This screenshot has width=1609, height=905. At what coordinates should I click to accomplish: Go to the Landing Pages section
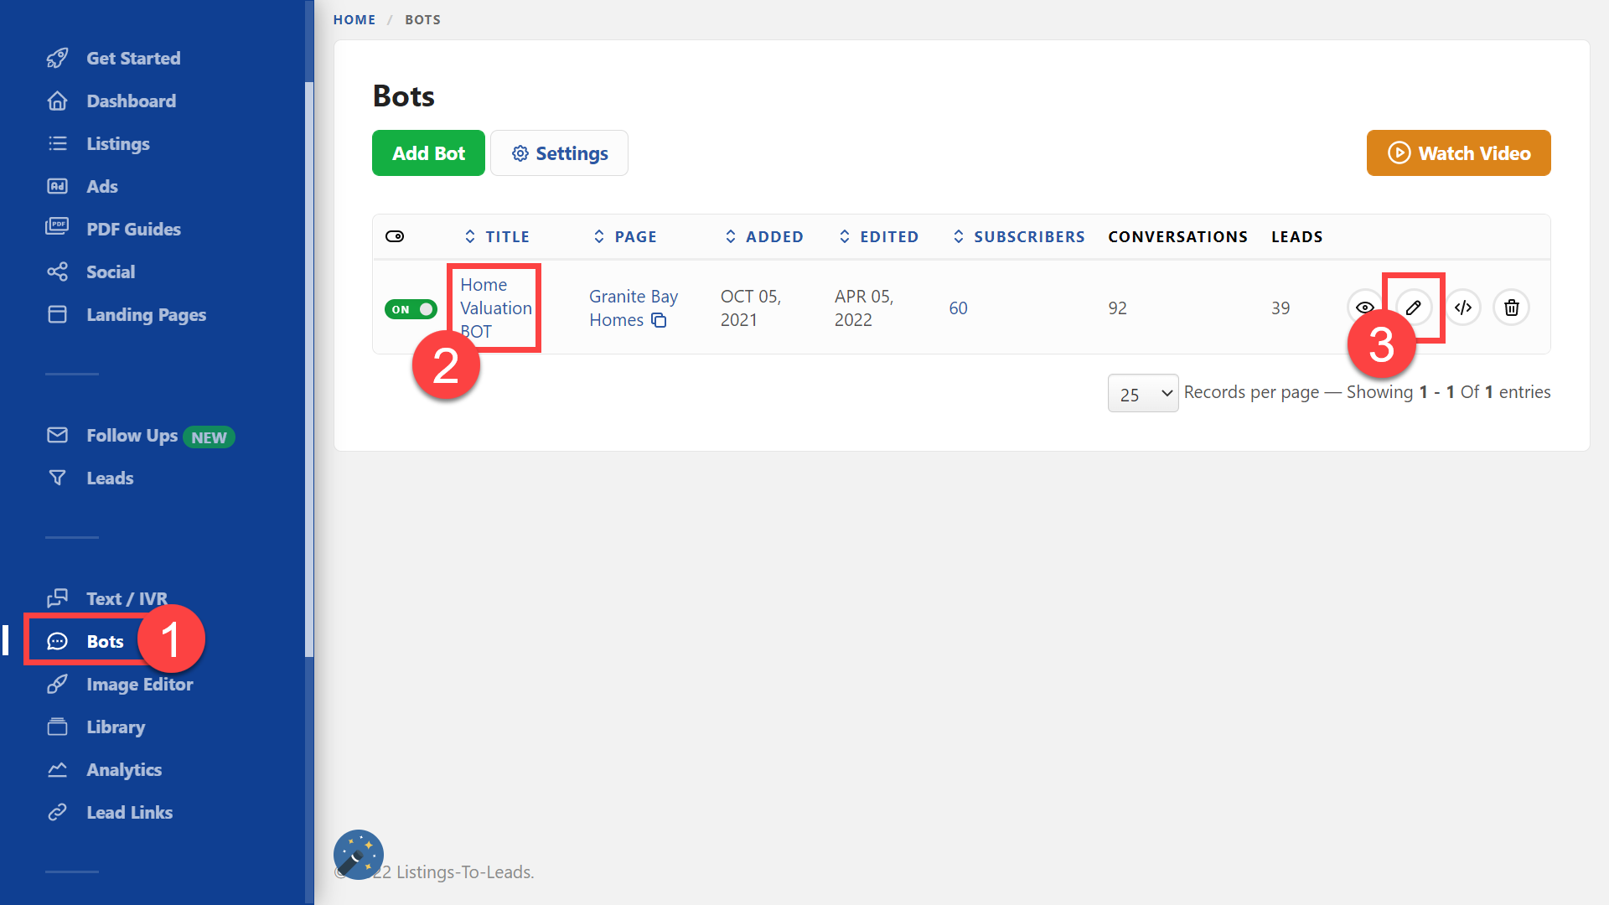pyautogui.click(x=146, y=314)
